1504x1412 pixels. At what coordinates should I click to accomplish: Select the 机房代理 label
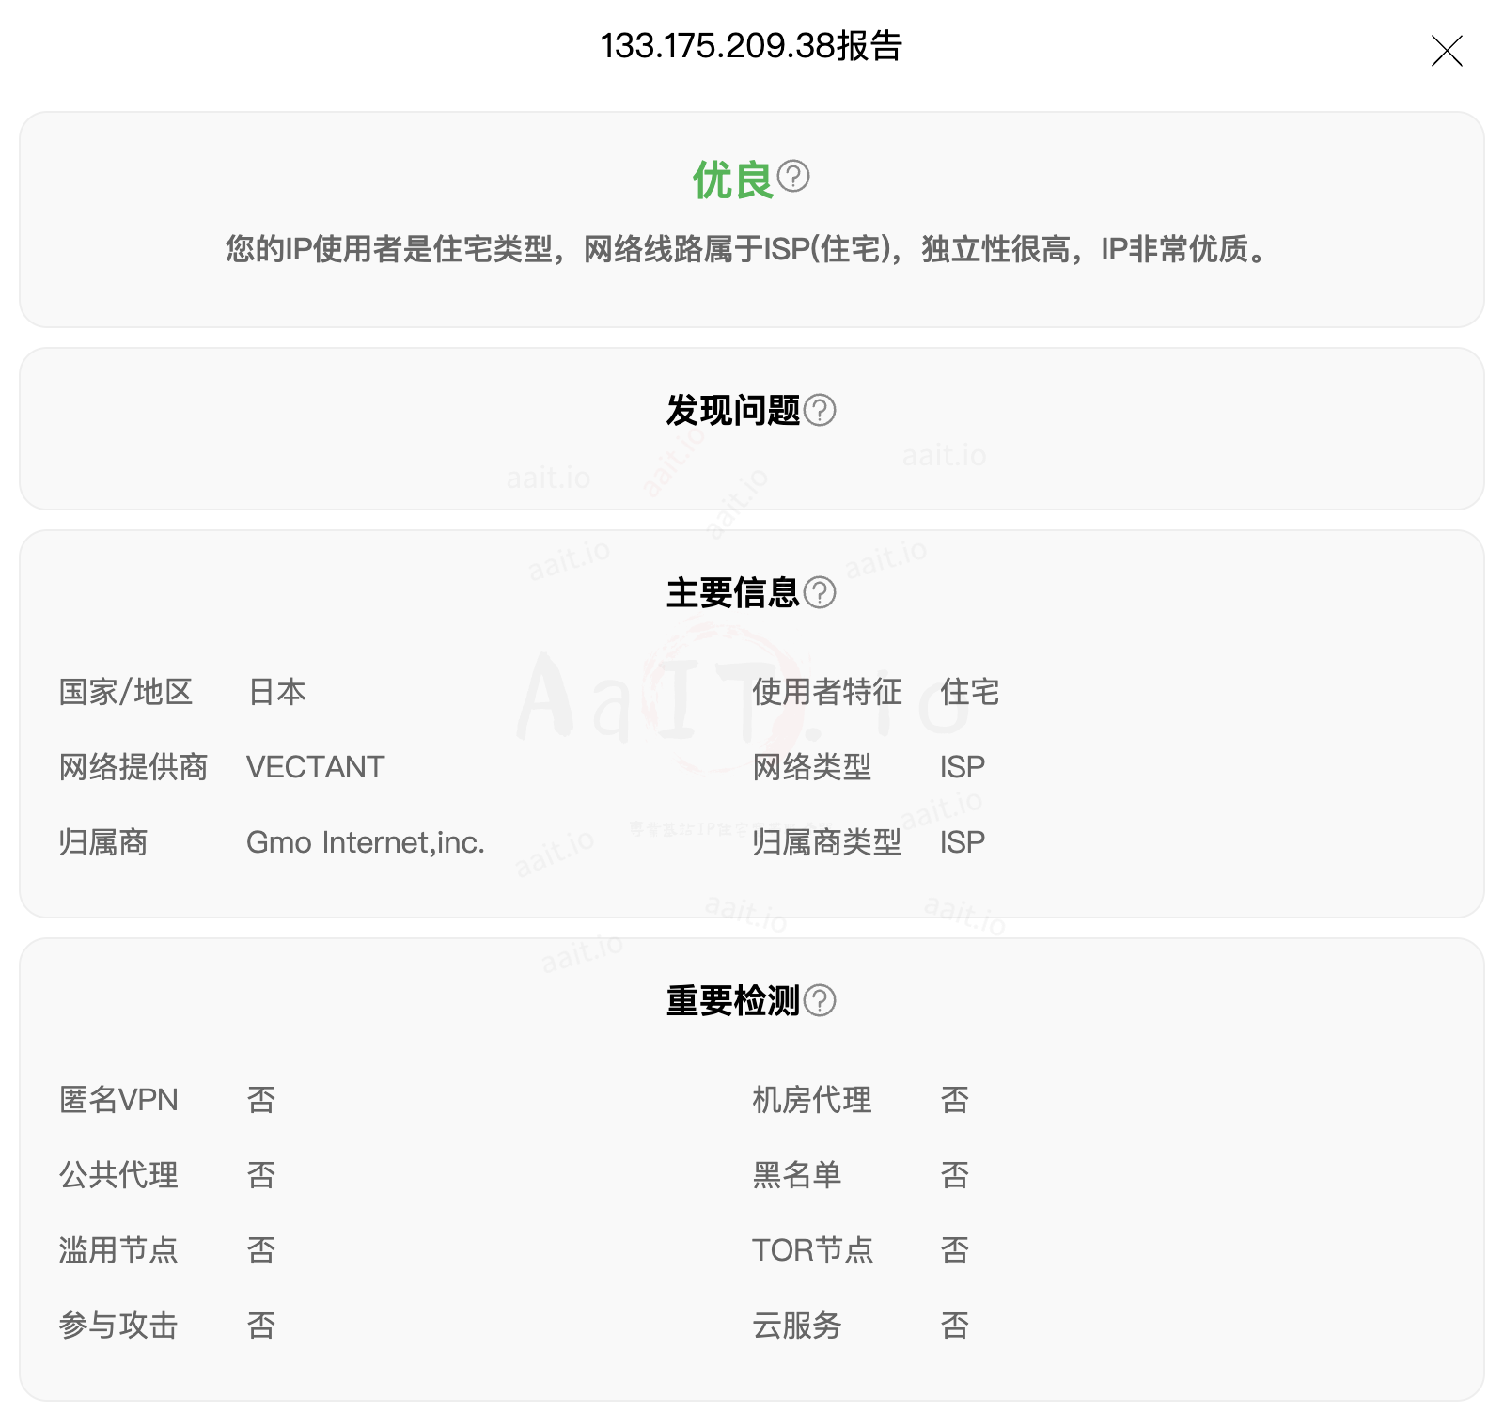pyautogui.click(x=812, y=1100)
